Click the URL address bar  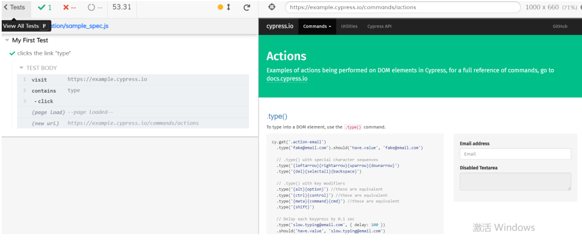pos(402,7)
